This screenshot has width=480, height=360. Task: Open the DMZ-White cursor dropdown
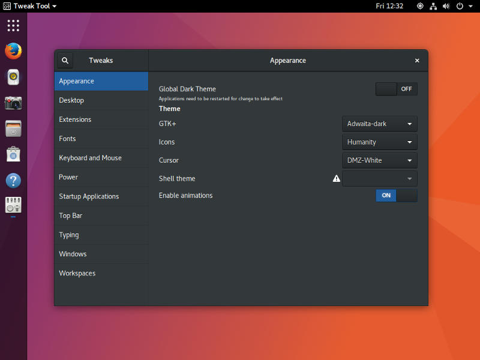(379, 160)
